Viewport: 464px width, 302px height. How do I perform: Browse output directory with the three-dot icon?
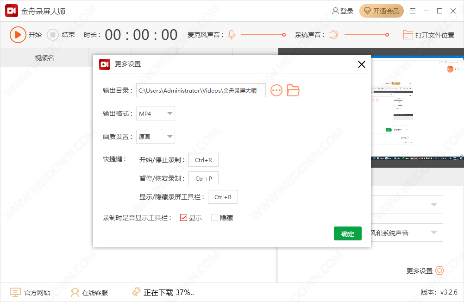[276, 90]
